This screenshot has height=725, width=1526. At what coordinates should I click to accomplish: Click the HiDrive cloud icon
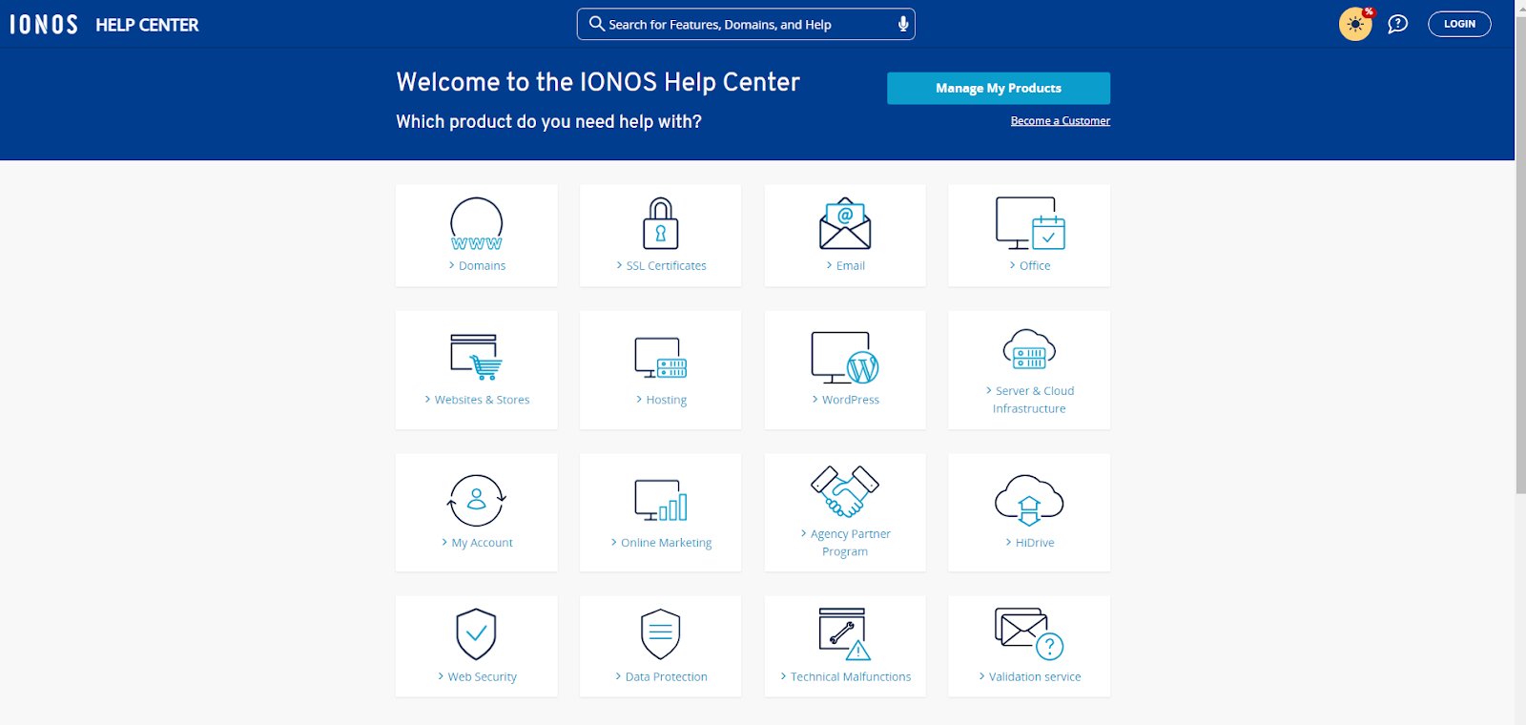pos(1030,500)
